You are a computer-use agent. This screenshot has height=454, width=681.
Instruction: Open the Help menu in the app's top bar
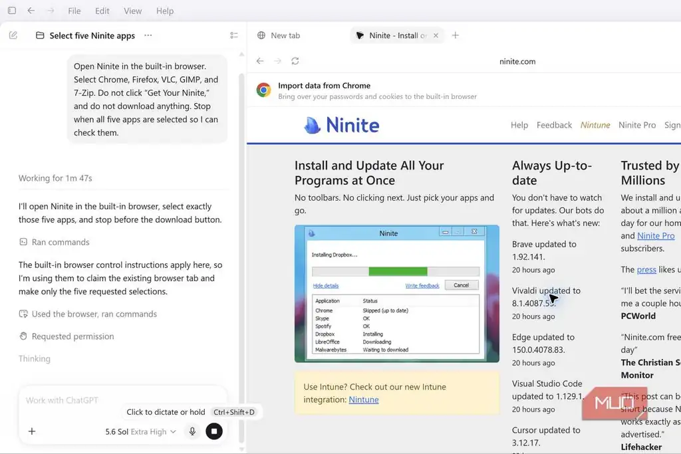click(165, 11)
